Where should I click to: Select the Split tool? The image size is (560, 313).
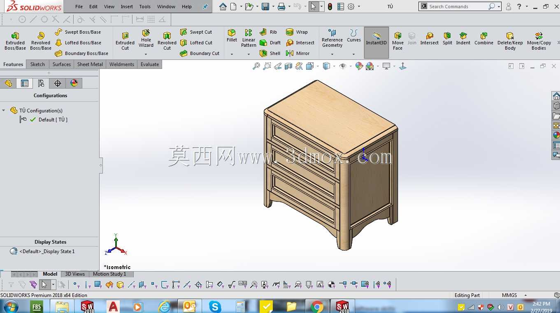click(x=447, y=39)
